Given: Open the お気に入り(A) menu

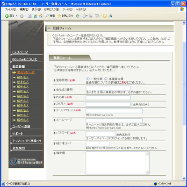Looking at the screenshot, I should pyautogui.click(x=51, y=9).
